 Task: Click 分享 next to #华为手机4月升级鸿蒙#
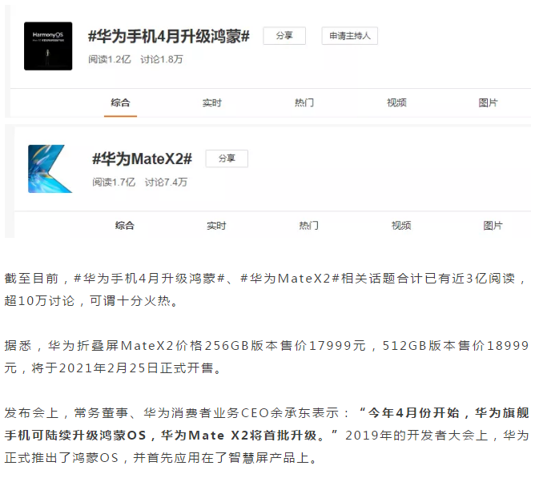(284, 36)
